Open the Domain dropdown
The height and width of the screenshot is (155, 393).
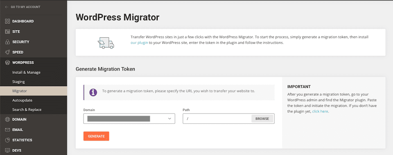point(129,119)
